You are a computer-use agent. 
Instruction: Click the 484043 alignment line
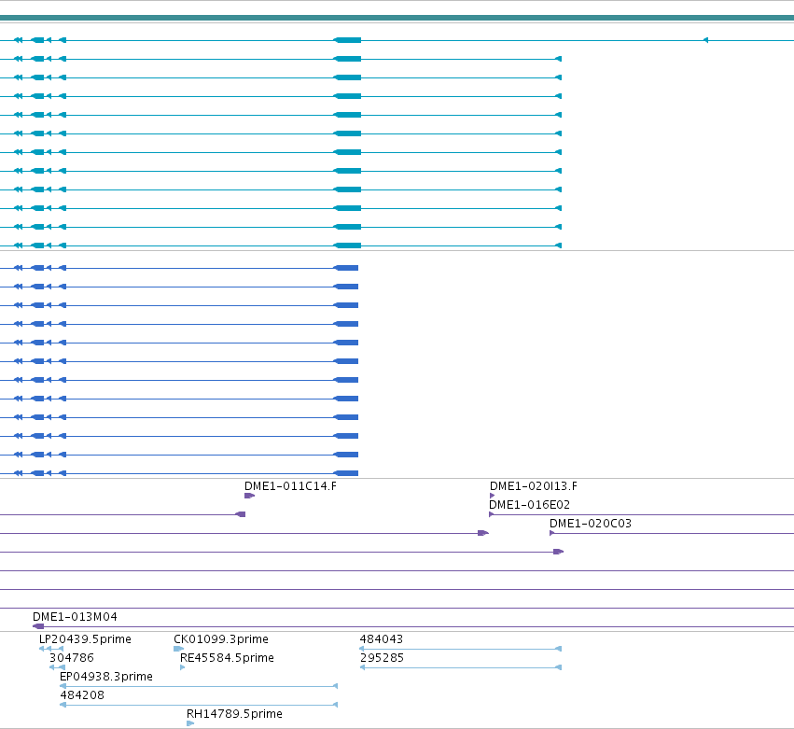pyautogui.click(x=461, y=649)
